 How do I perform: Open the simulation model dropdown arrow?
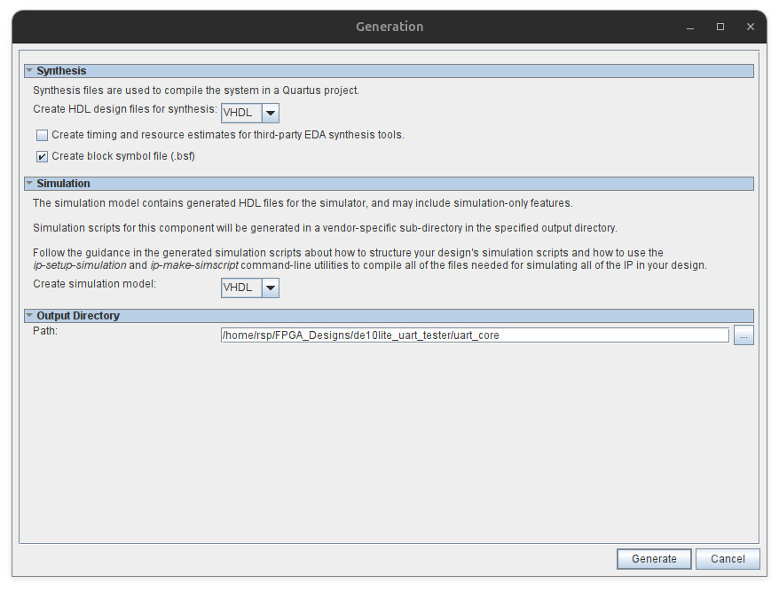(271, 288)
